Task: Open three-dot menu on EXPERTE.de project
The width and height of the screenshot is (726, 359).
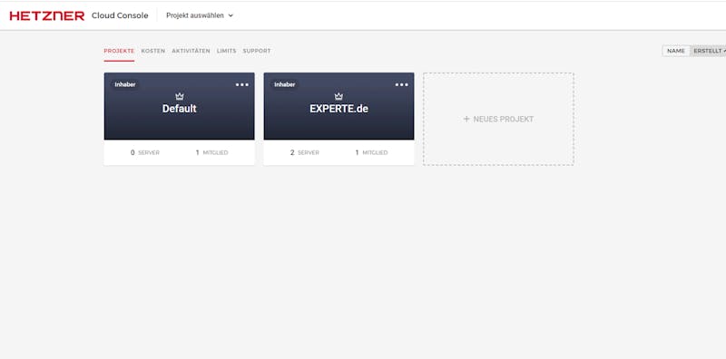Action: pos(401,84)
